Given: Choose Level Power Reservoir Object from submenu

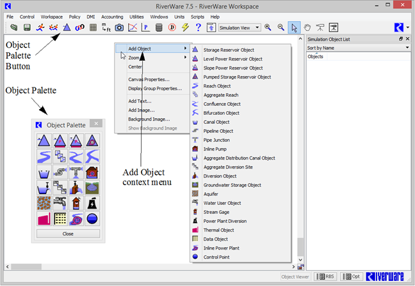Looking at the screenshot, I should [232, 59].
